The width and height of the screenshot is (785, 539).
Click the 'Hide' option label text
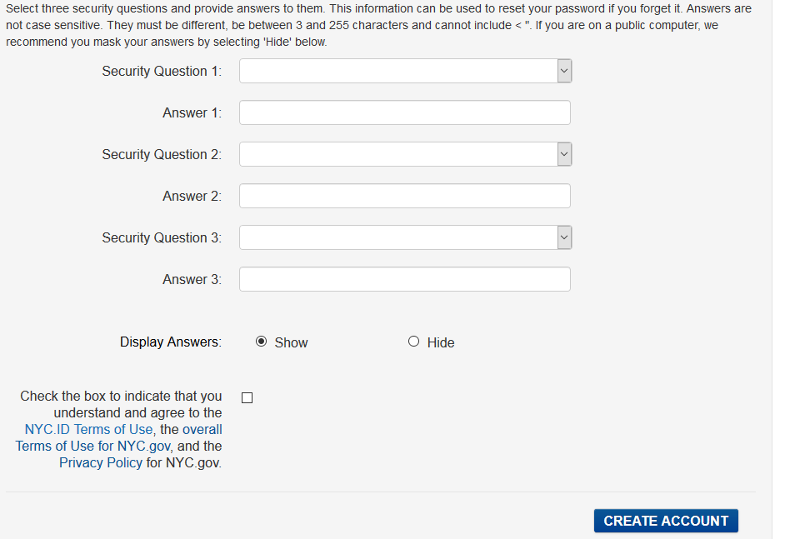tap(441, 343)
